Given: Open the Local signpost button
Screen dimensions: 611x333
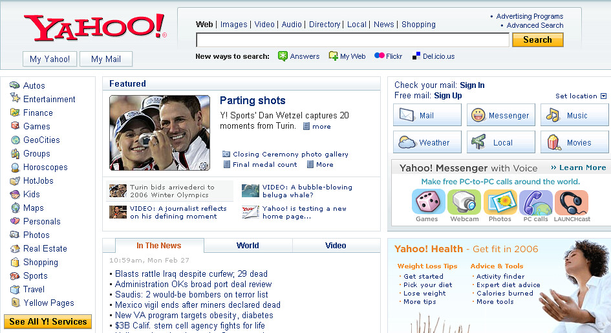Looking at the screenshot, I should click(x=500, y=142).
